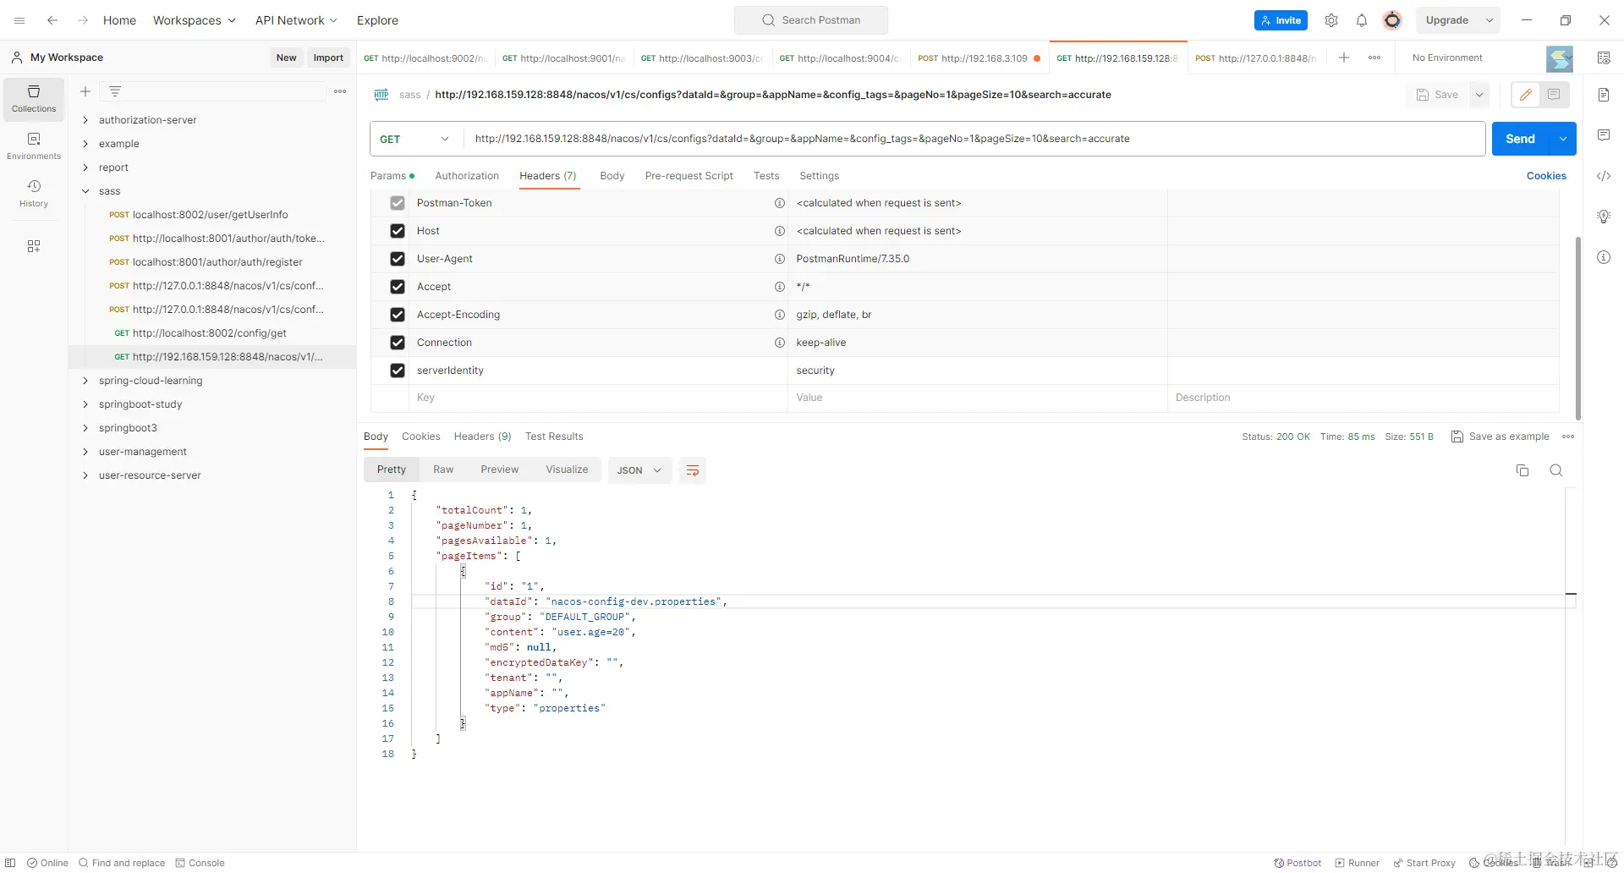Expand the spring-cloud-learning collection

[x=85, y=381]
